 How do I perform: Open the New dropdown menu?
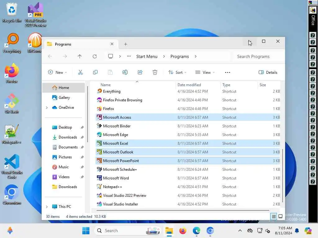(x=57, y=73)
